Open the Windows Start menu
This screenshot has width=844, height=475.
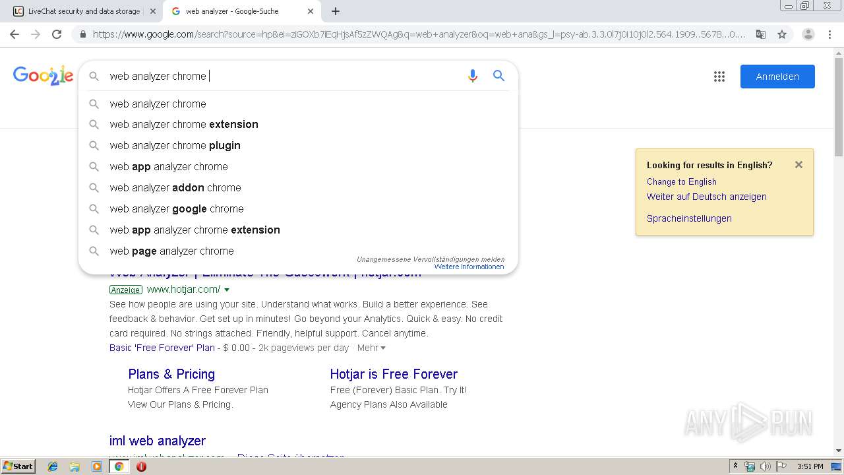click(18, 466)
